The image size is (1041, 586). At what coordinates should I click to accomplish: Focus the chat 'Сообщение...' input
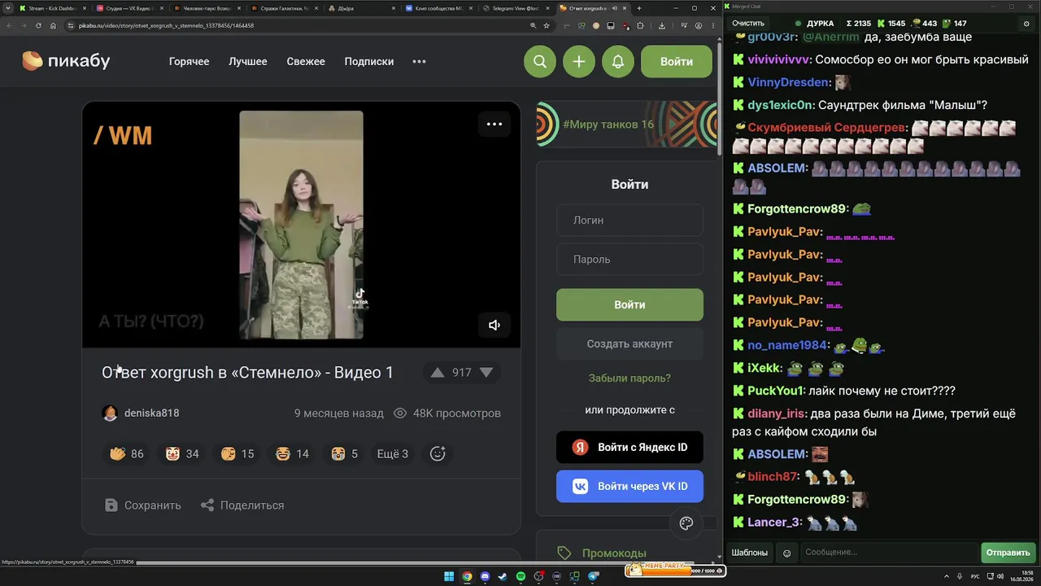888,553
